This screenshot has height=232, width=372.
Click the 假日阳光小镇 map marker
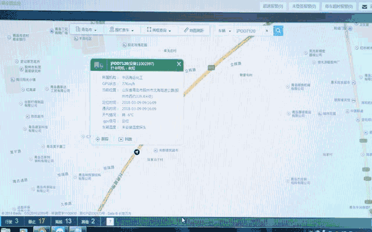coord(13,79)
